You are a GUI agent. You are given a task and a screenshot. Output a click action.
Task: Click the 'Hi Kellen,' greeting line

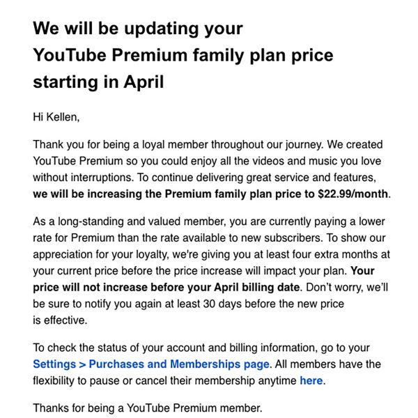(61, 116)
